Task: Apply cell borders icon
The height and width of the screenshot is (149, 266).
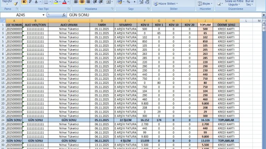Action: click(x=46, y=2)
